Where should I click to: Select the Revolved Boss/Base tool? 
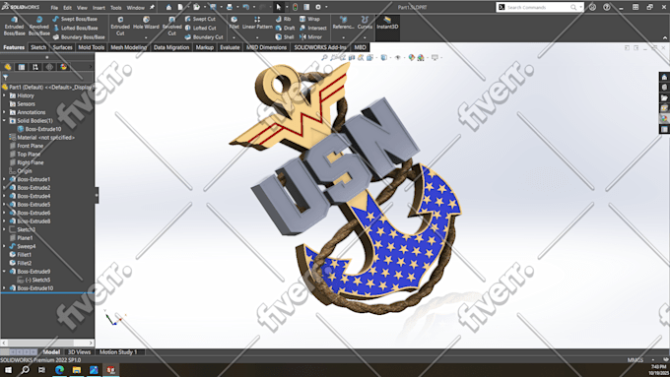tap(38, 26)
